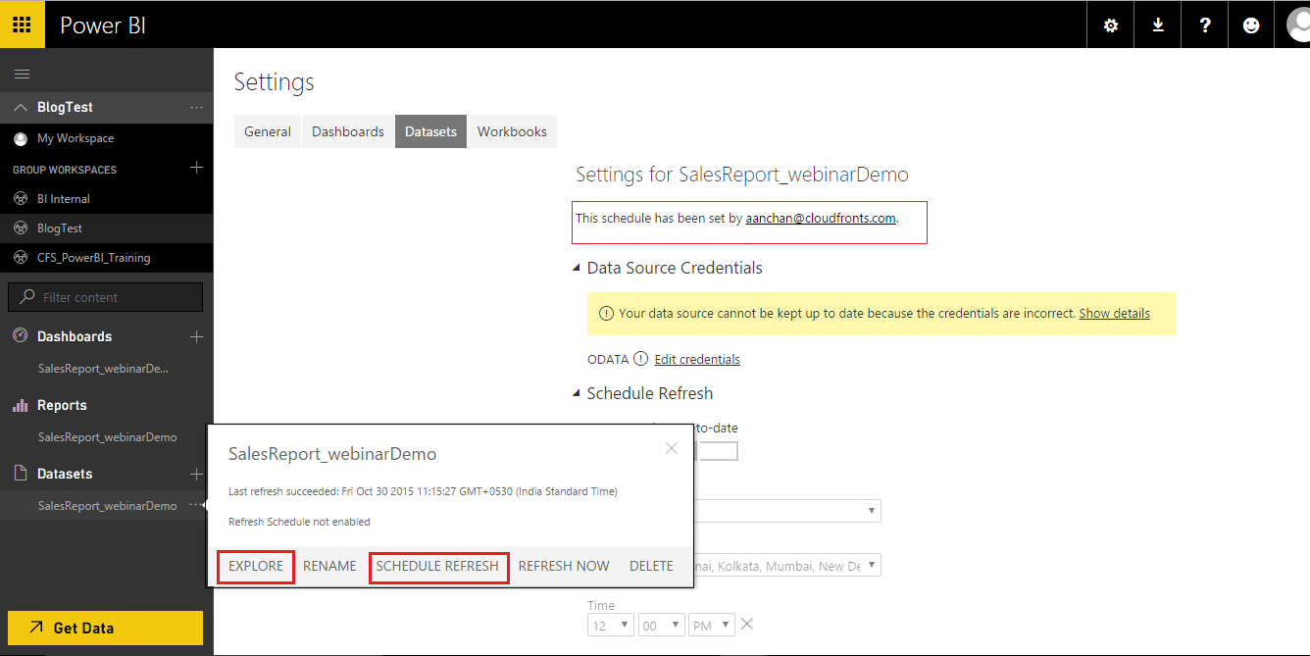Open the help question mark icon
Image resolution: width=1310 pixels, height=656 pixels.
[1205, 25]
